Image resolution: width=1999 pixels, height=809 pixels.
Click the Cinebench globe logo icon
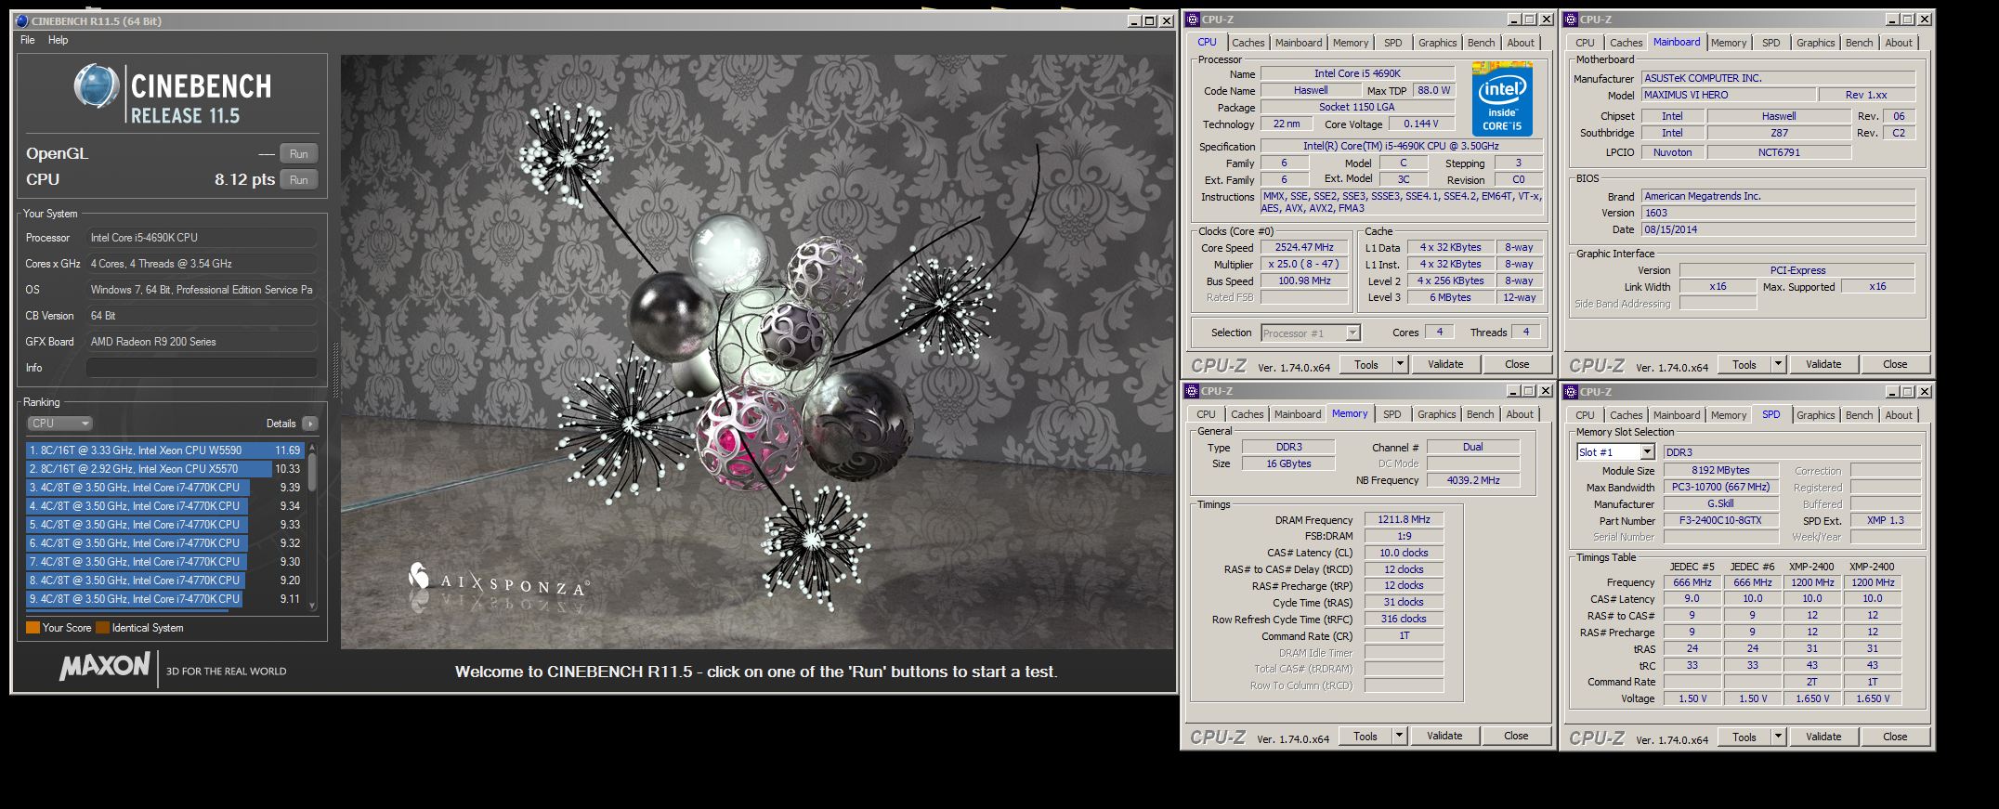[96, 88]
